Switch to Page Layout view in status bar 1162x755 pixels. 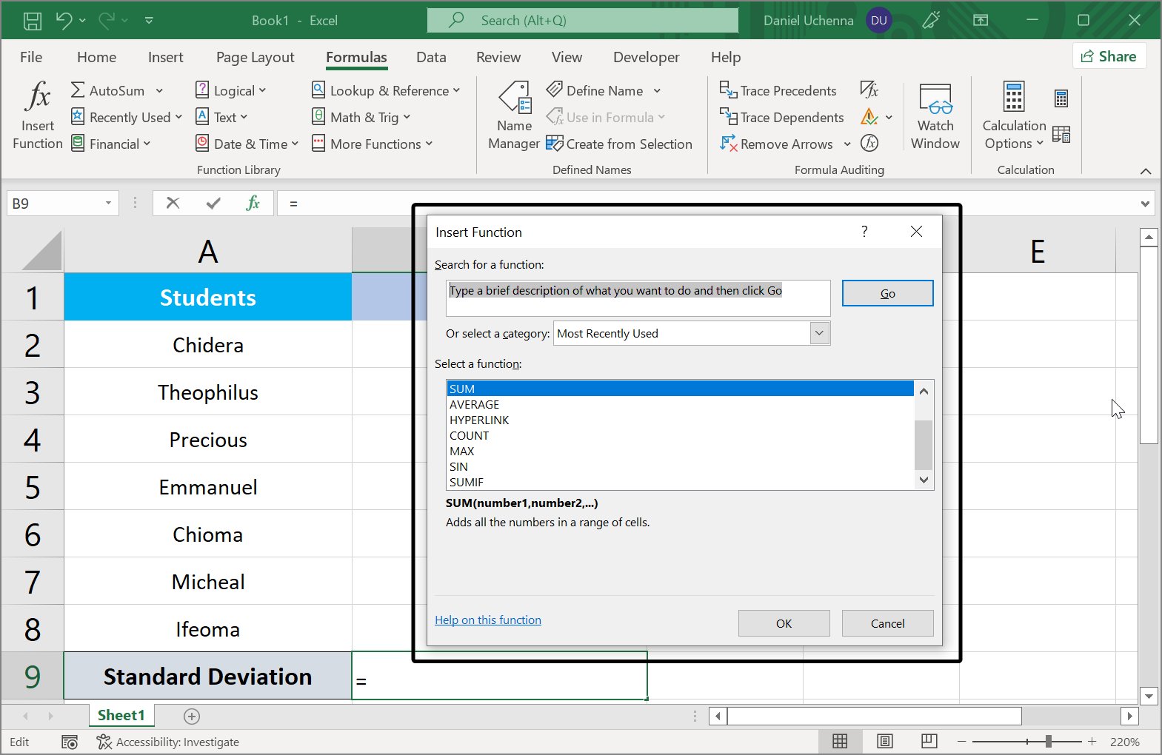pos(884,742)
